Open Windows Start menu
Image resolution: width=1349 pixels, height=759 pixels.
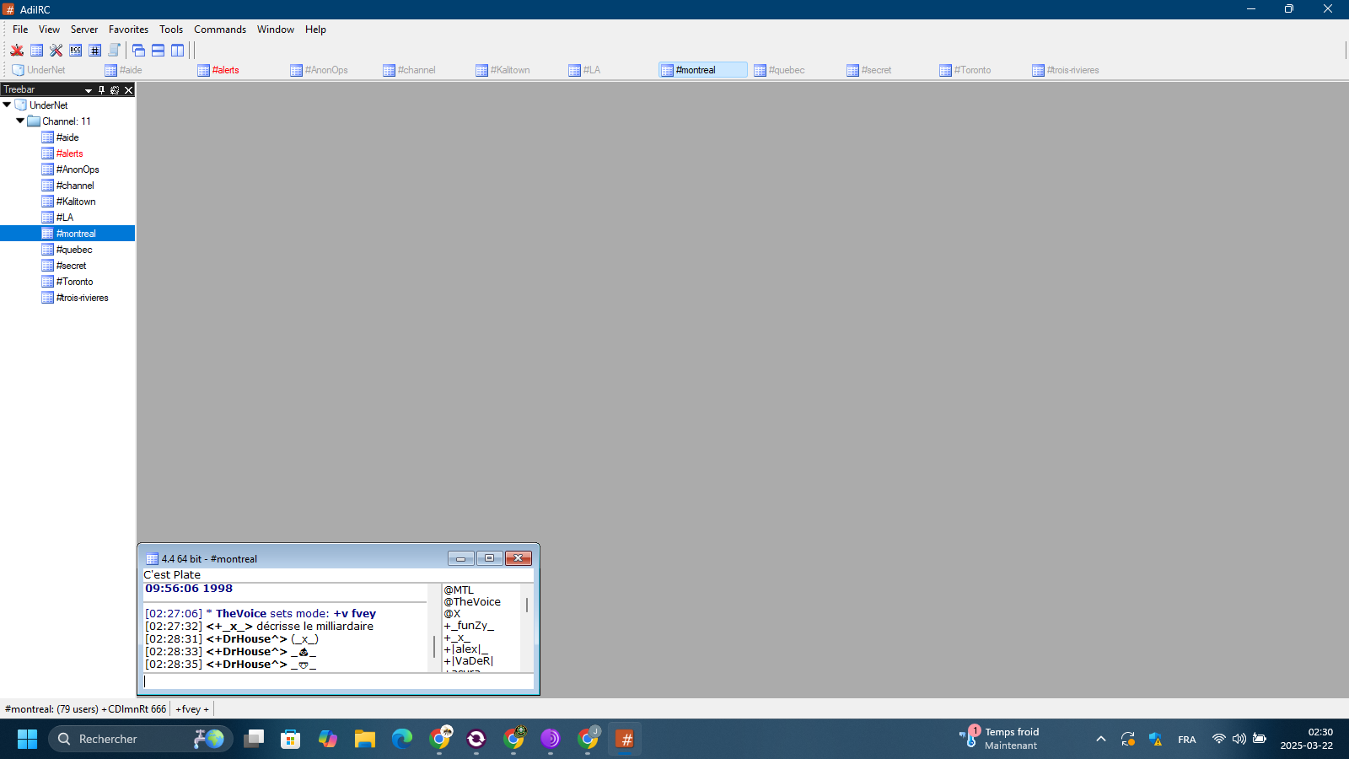click(27, 739)
